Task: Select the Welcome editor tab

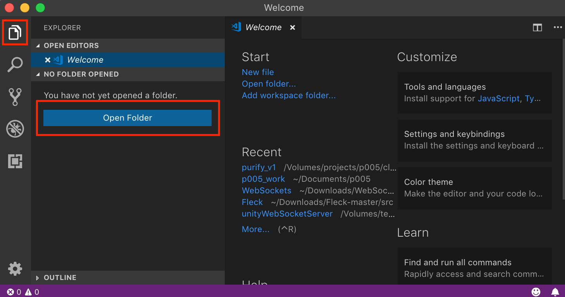Action: pyautogui.click(x=264, y=27)
